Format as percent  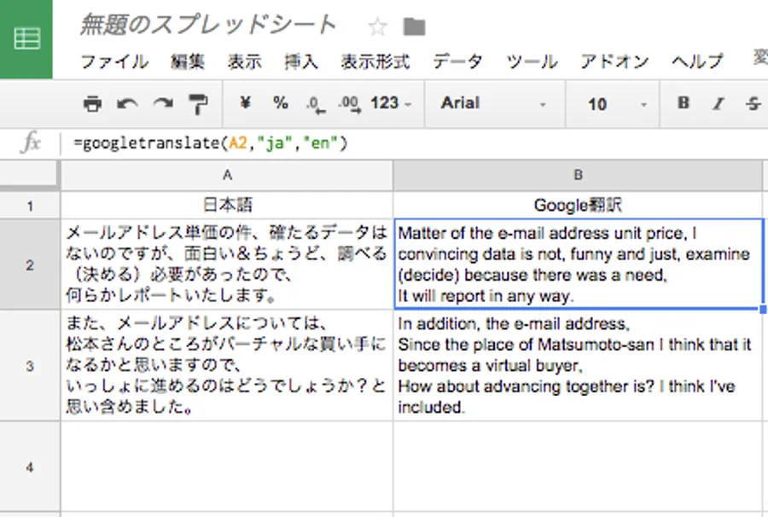point(280,103)
